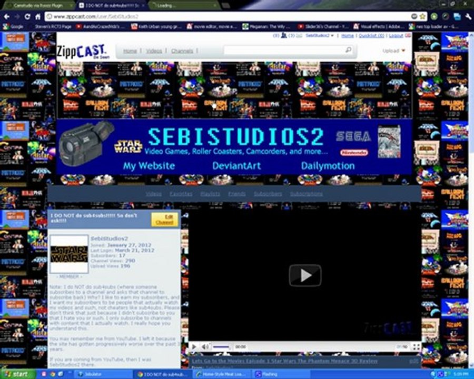Open the nes top loader bookmark
474x379 pixels.
click(434, 27)
